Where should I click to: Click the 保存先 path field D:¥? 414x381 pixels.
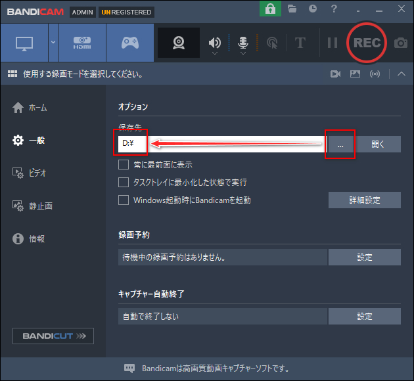coord(222,144)
